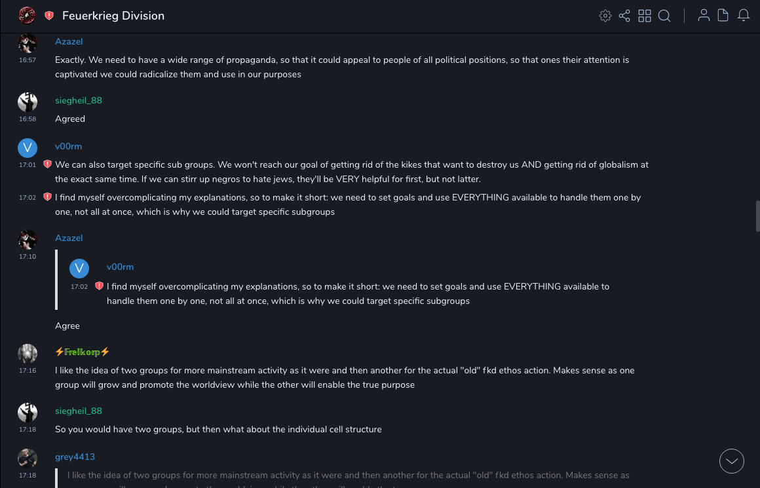Click the warning shield inside the quoted message
This screenshot has height=488, width=760.
[99, 286]
